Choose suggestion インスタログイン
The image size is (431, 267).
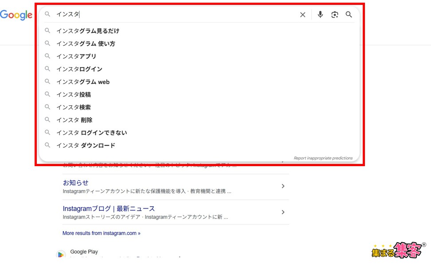(79, 69)
